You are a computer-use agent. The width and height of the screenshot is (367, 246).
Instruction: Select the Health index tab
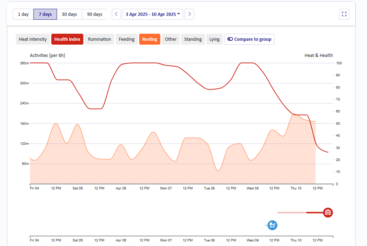point(67,39)
